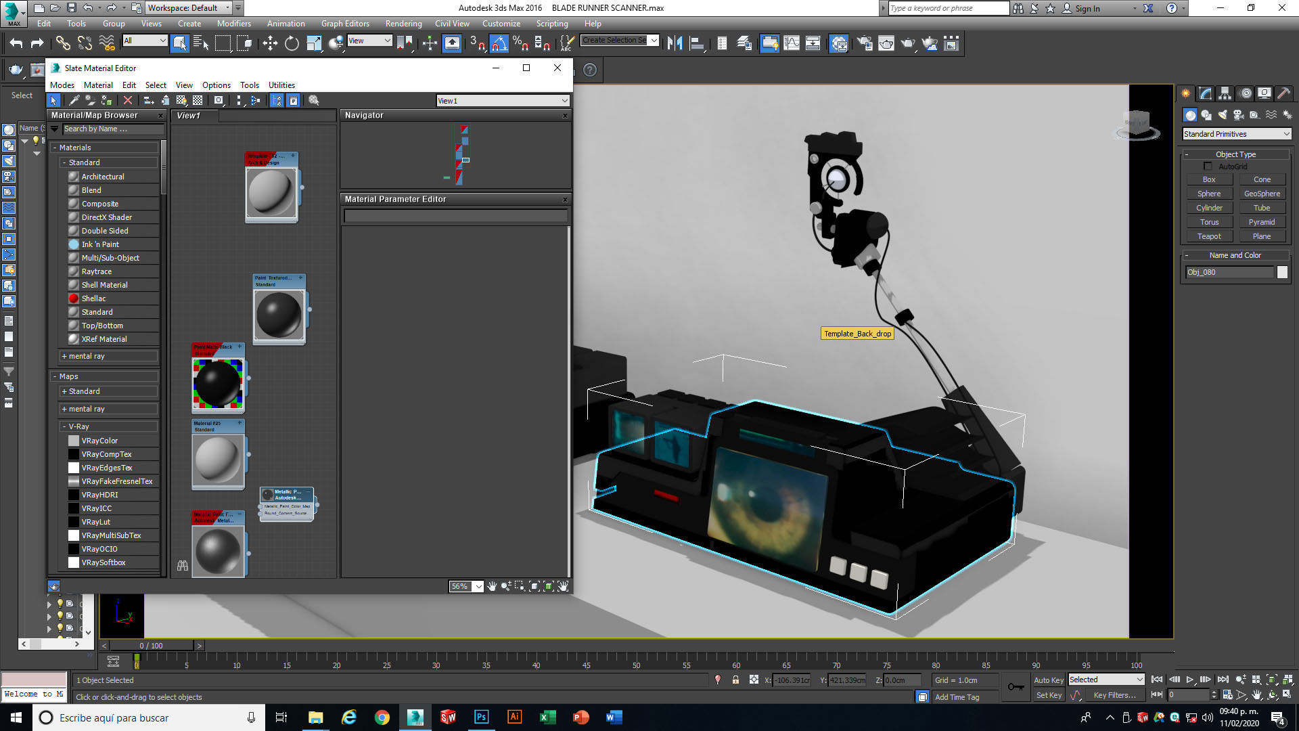The height and width of the screenshot is (731, 1299).
Task: Enable the AutoGrid checkbox
Action: (x=1208, y=167)
